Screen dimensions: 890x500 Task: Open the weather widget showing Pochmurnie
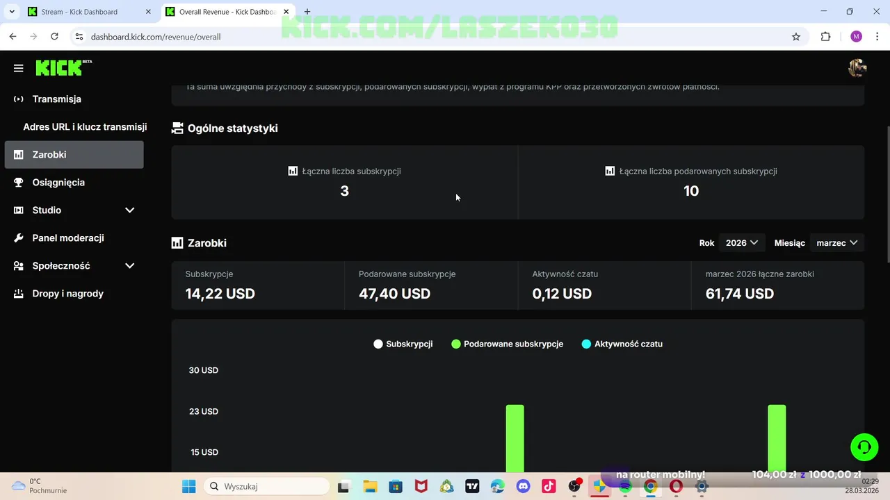[x=38, y=486]
